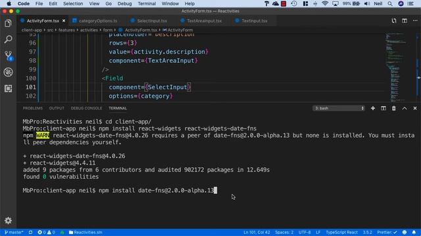Select the TERMINAL panel tab

[x=118, y=108]
